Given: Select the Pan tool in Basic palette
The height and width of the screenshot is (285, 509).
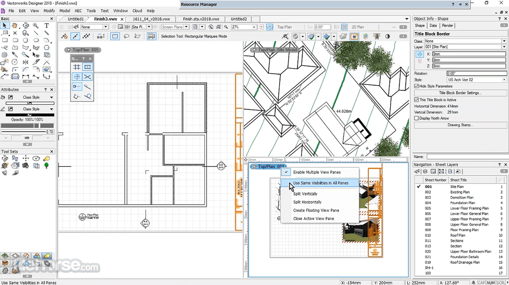Looking at the screenshot, I should (15, 25).
